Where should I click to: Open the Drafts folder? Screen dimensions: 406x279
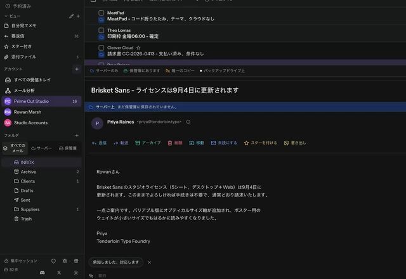click(41, 190)
